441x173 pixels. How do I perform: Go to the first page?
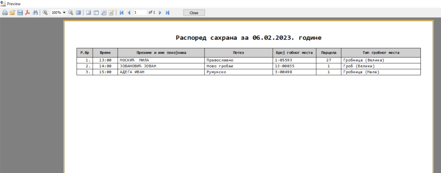click(122, 12)
